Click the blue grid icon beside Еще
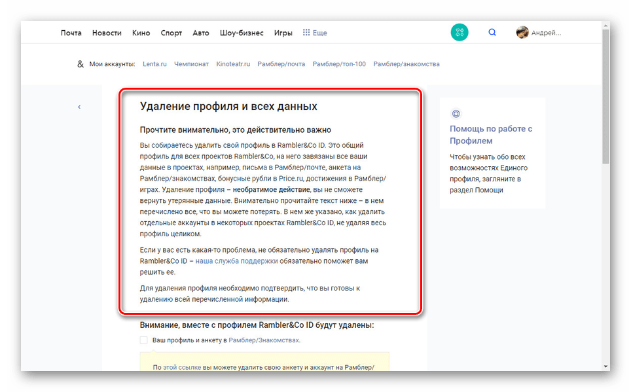The image size is (631, 392). [x=306, y=32]
